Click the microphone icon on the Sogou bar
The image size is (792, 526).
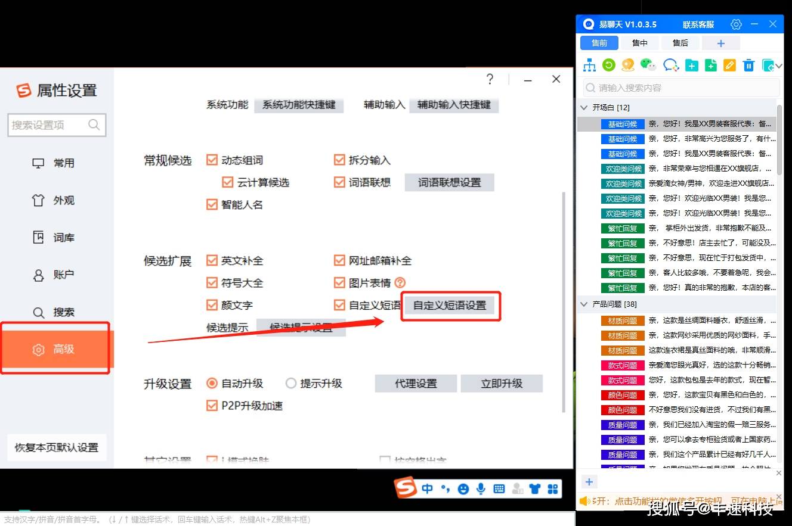point(481,488)
